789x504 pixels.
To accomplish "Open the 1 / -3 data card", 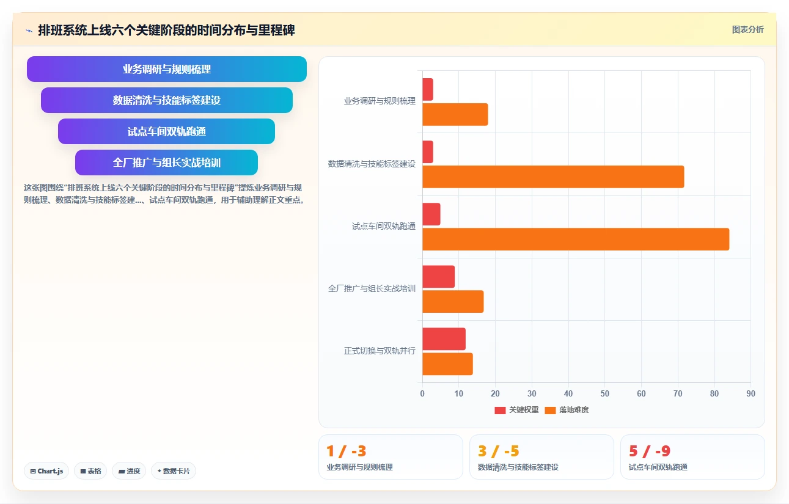I will click(391, 457).
